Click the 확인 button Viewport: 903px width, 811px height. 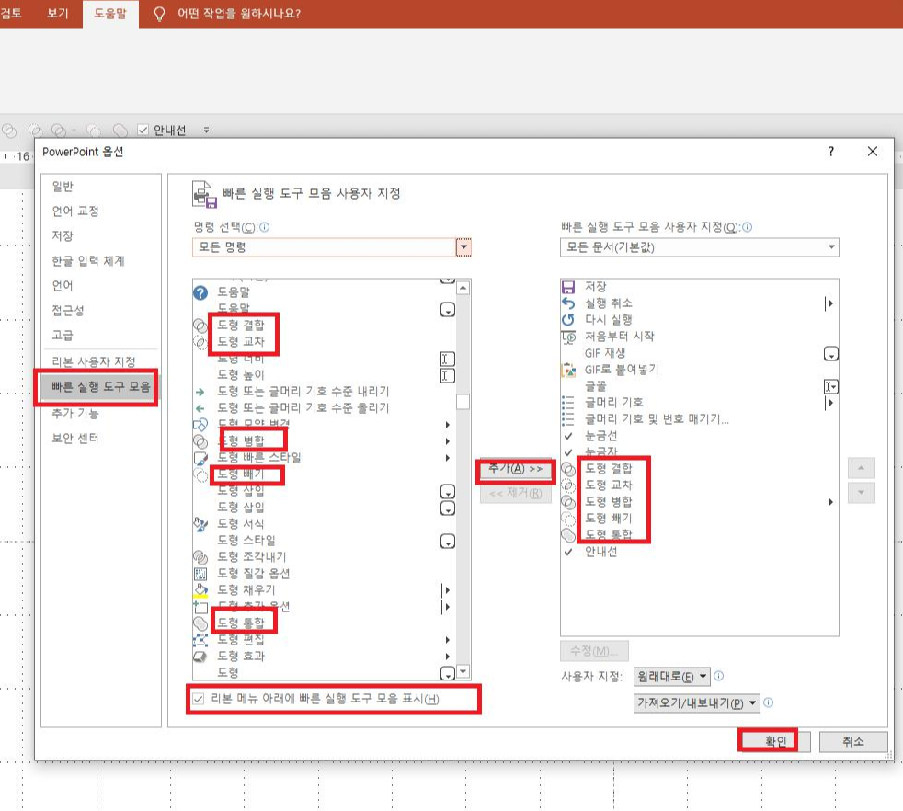point(775,742)
